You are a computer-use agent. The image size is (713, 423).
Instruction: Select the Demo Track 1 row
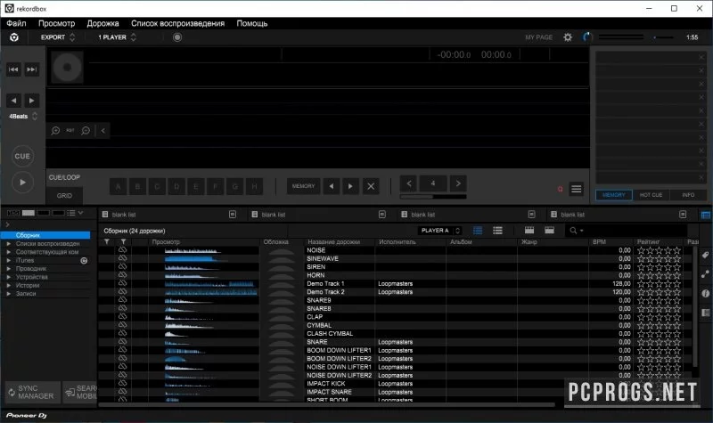(396, 283)
